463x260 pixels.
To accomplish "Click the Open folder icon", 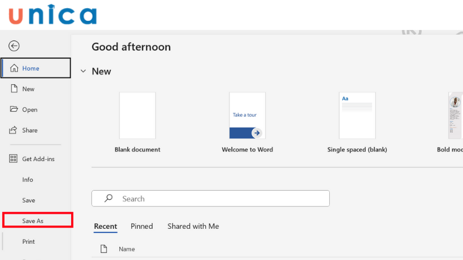I will [14, 110].
